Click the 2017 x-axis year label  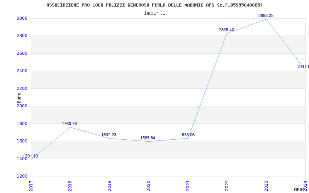(x=31, y=186)
